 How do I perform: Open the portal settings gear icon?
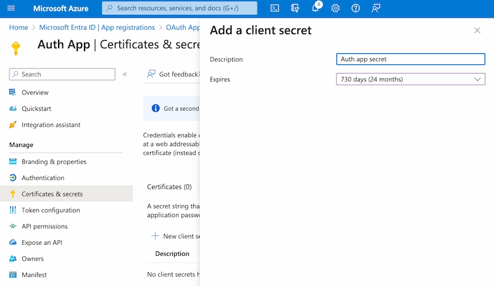click(x=335, y=8)
